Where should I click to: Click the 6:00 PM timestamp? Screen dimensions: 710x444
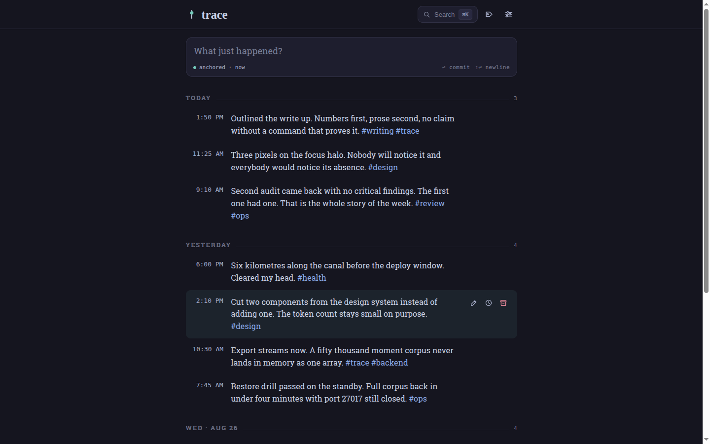pyautogui.click(x=210, y=264)
